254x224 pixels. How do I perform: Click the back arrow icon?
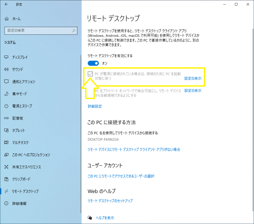pos(6,4)
